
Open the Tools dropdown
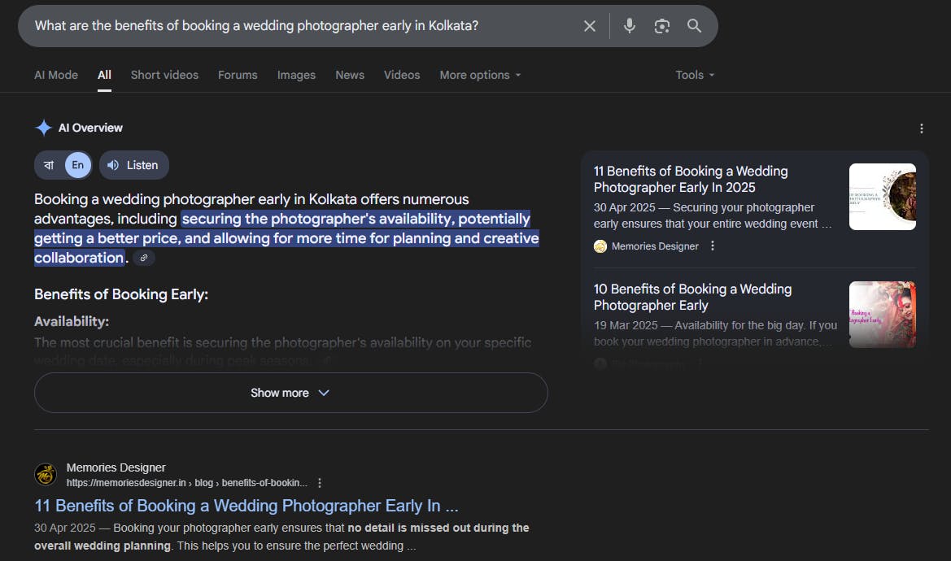click(x=695, y=75)
